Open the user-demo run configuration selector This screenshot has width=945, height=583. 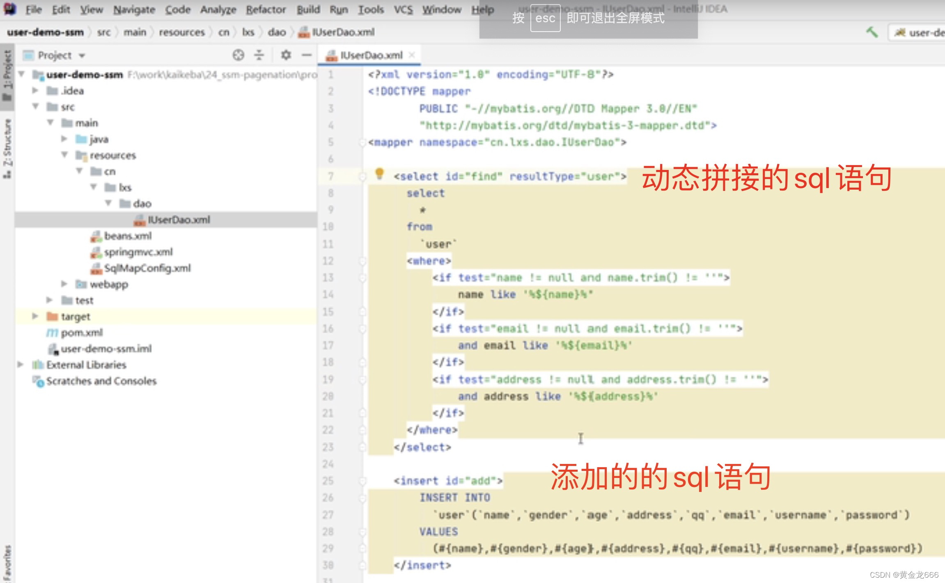[x=920, y=32]
